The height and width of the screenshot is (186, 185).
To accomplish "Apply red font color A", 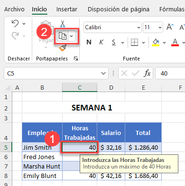I will point(175,42).
